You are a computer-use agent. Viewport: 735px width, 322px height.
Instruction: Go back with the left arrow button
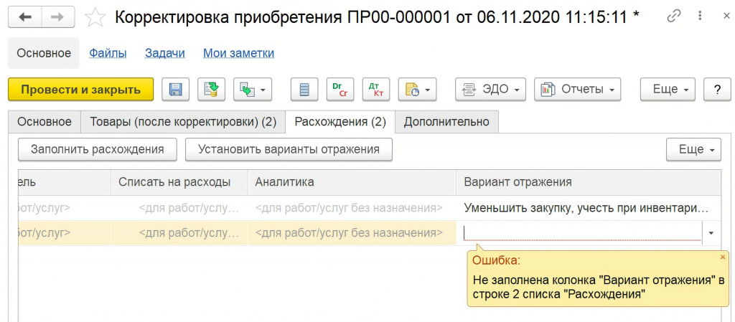point(24,17)
